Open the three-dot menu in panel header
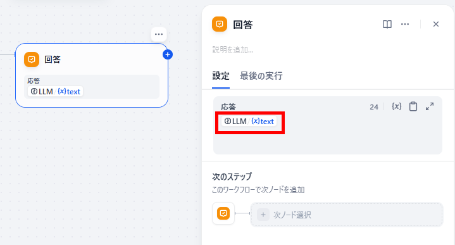This screenshot has width=455, height=245. coord(405,24)
